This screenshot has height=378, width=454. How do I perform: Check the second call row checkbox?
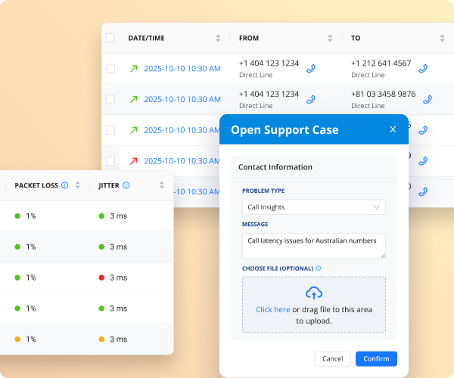tap(111, 99)
